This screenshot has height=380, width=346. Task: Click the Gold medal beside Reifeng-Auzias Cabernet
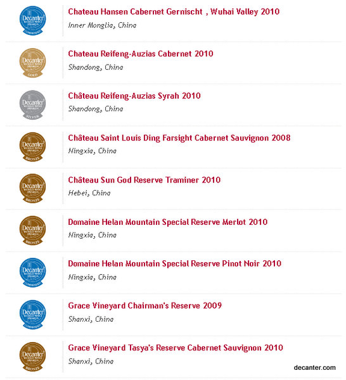(32, 63)
